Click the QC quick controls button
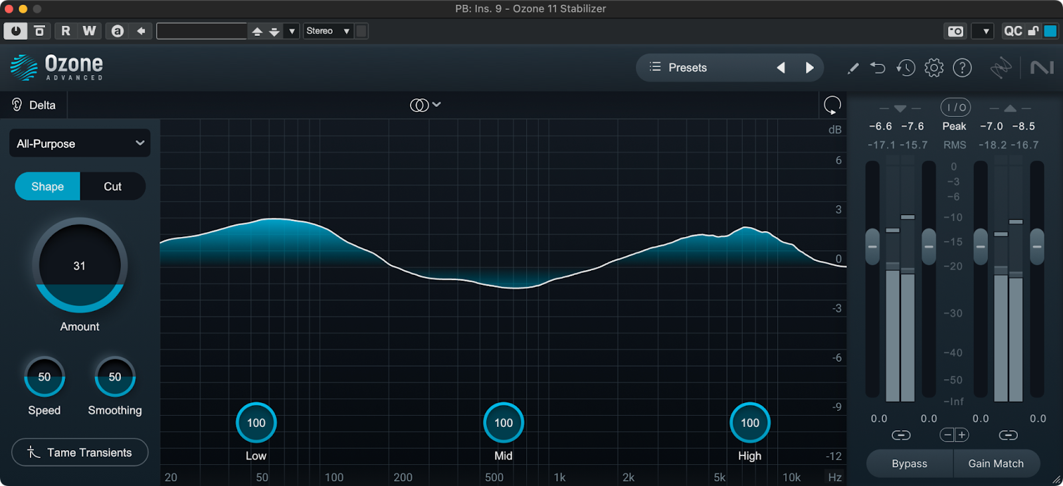Image resolution: width=1063 pixels, height=486 pixels. (x=1013, y=31)
